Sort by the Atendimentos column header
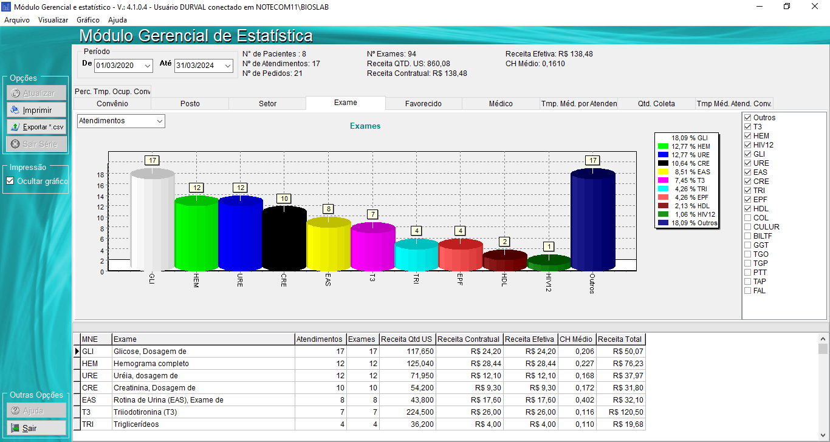This screenshot has width=830, height=442. point(320,339)
